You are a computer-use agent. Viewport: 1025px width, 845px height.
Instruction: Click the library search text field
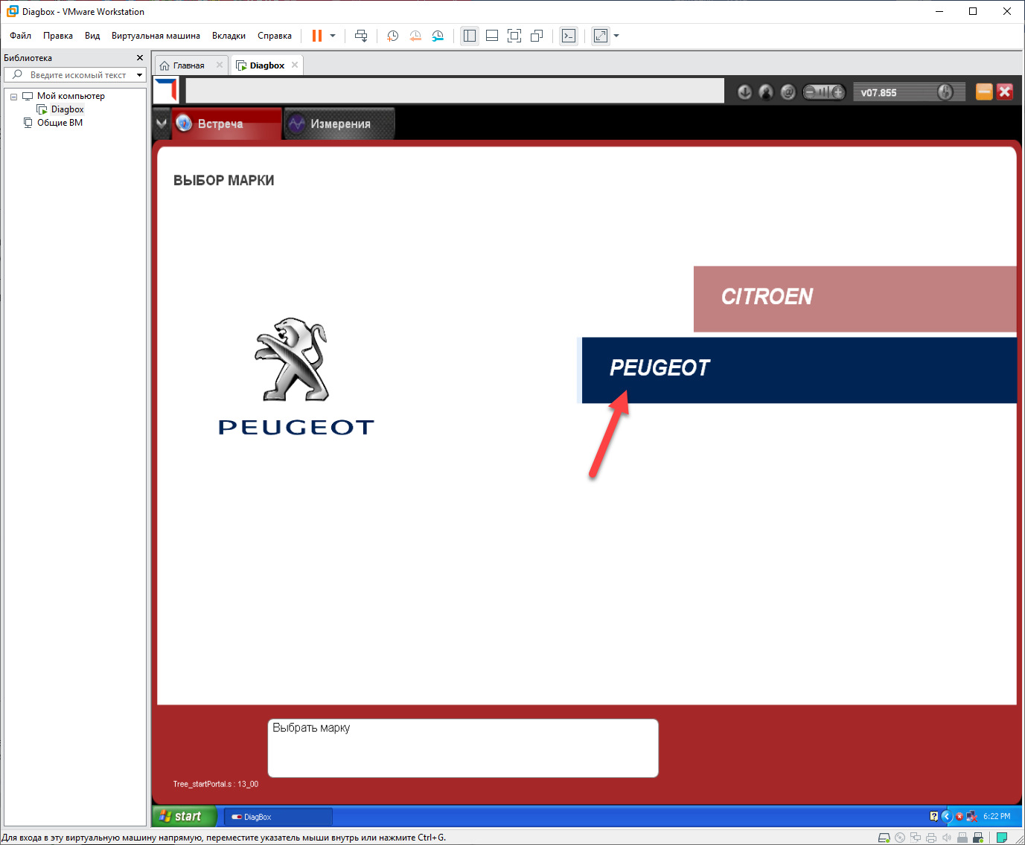pyautogui.click(x=78, y=75)
